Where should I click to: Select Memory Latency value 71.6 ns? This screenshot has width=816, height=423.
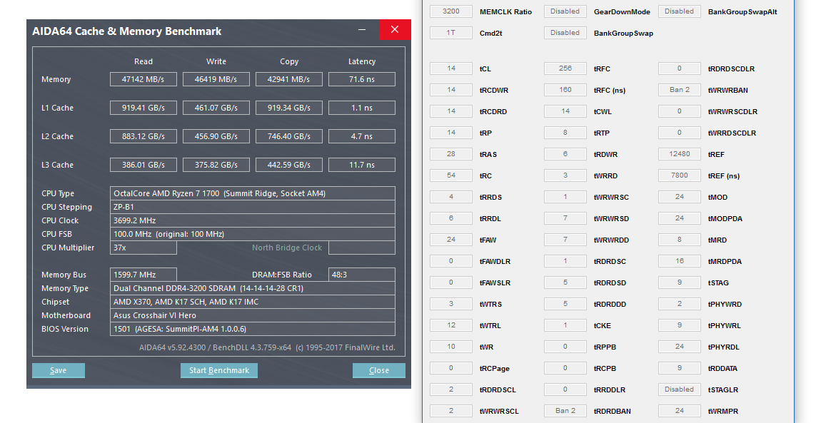(x=362, y=79)
